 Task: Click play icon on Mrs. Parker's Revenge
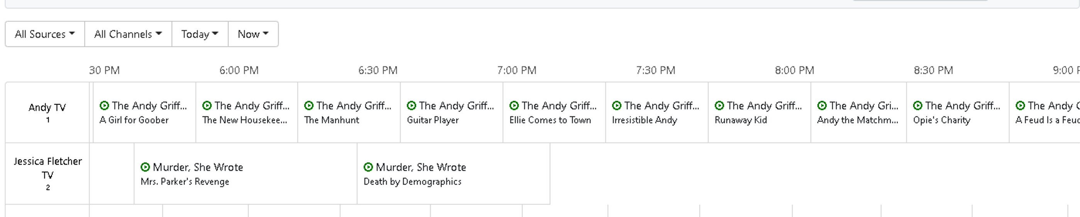[145, 167]
